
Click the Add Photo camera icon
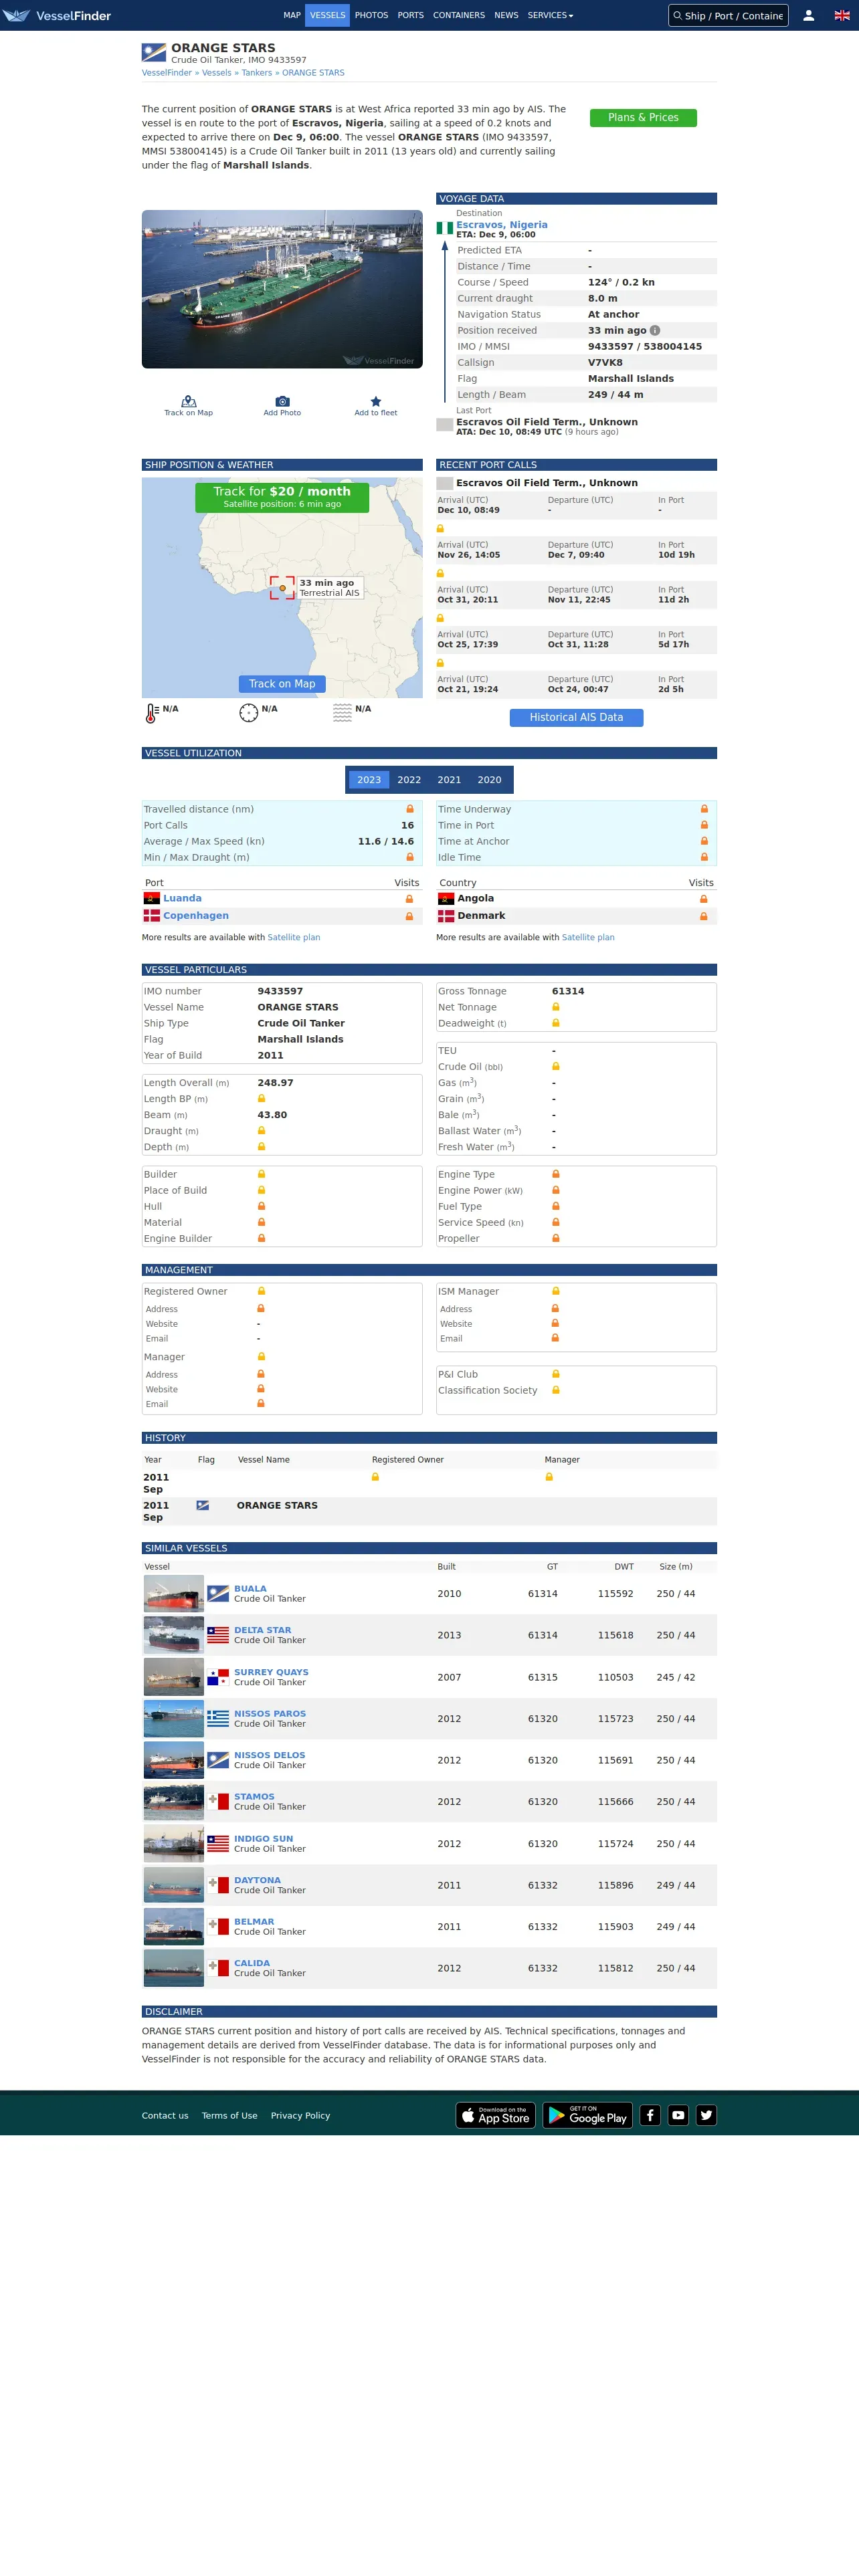282,401
